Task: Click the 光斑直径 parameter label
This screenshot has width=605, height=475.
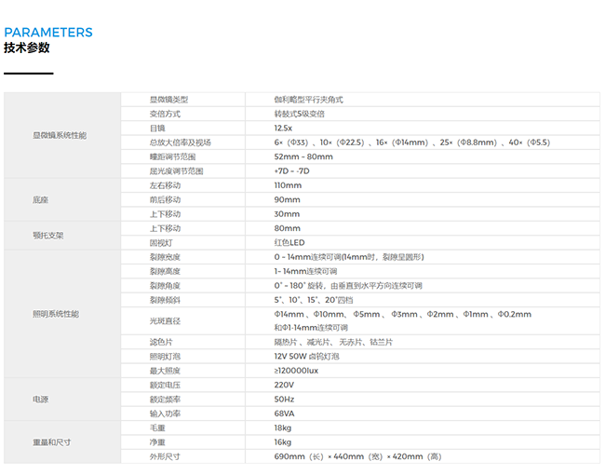Action: pos(165,320)
